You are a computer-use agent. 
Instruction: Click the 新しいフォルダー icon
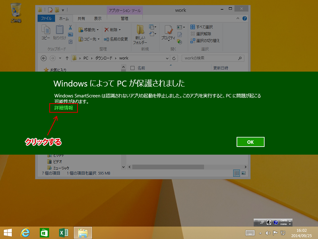[x=140, y=35]
